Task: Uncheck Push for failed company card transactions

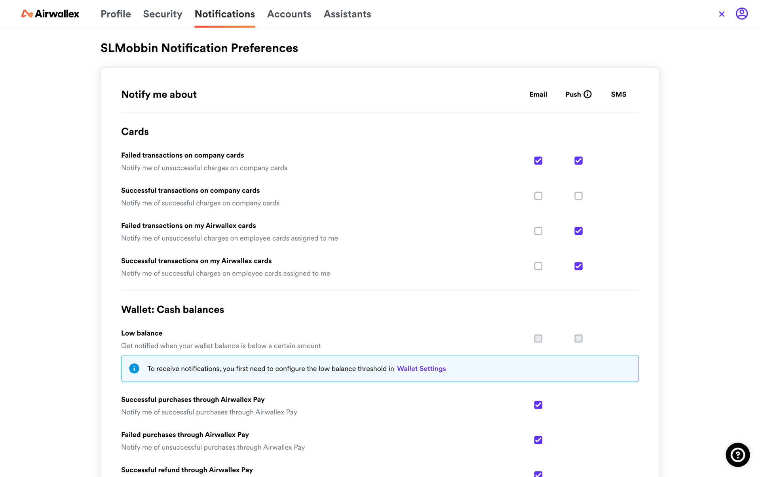Action: tap(578, 161)
